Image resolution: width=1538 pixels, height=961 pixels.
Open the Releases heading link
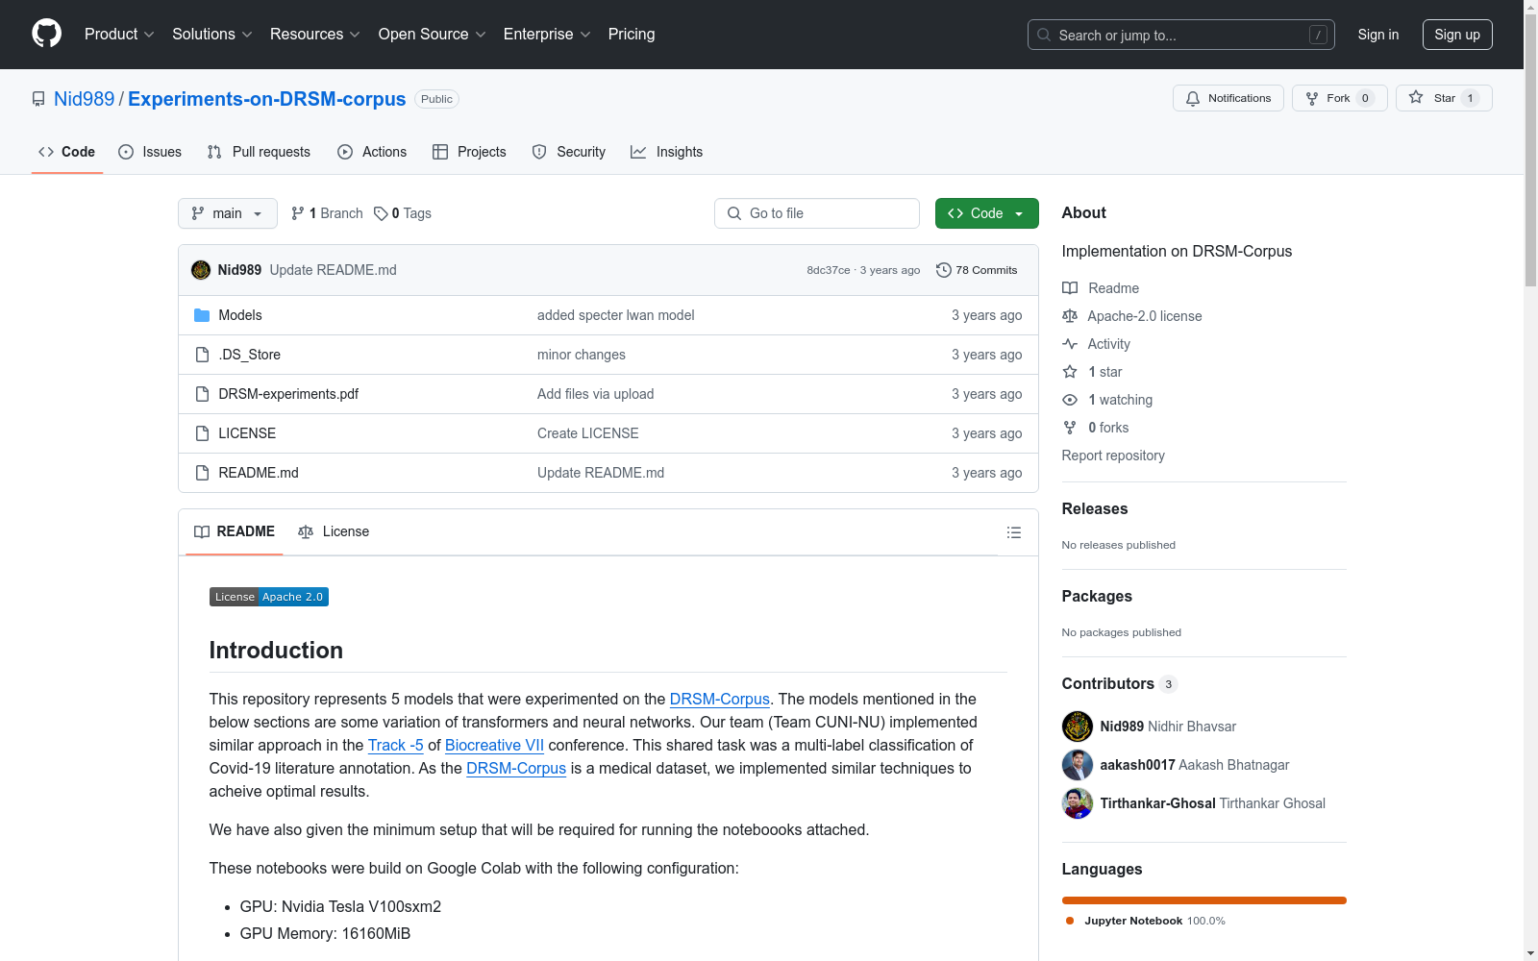point(1095,508)
